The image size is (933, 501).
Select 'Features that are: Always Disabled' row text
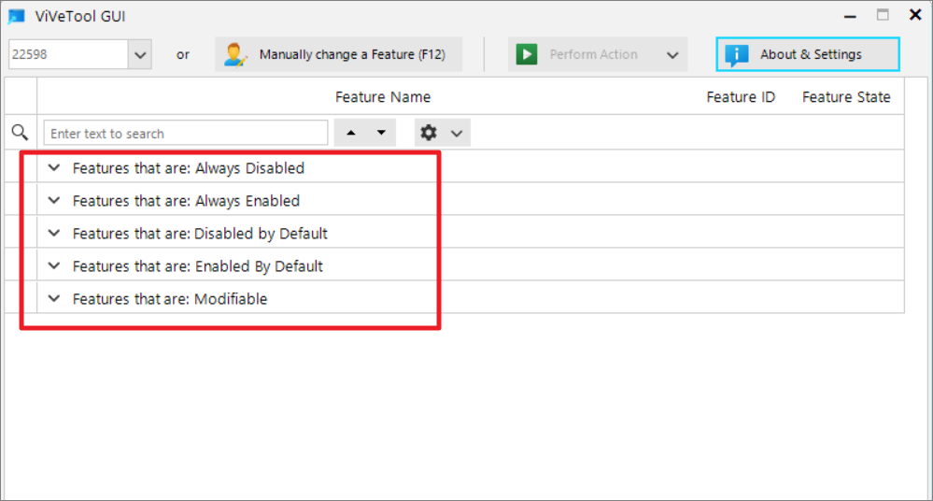coord(188,168)
